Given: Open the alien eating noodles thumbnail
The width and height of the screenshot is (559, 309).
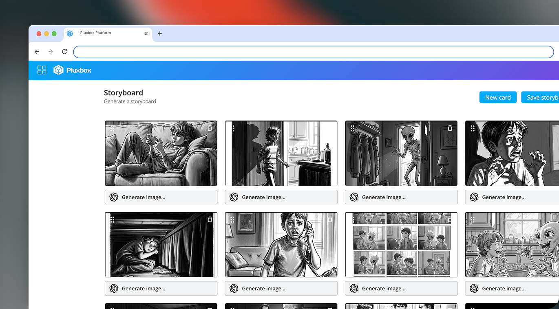Looking at the screenshot, I should pos(512,244).
